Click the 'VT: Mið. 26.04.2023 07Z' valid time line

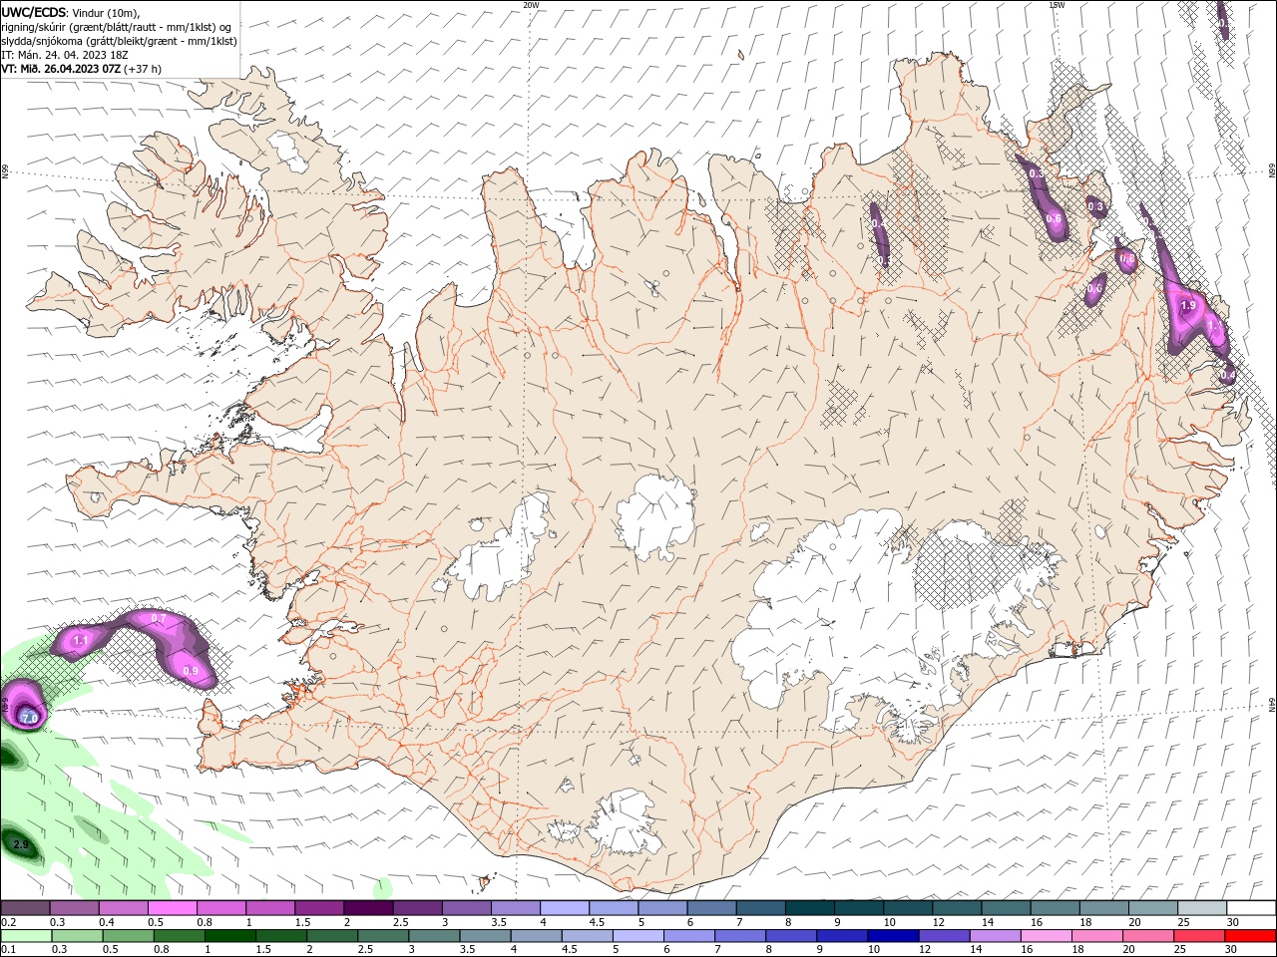tap(61, 69)
